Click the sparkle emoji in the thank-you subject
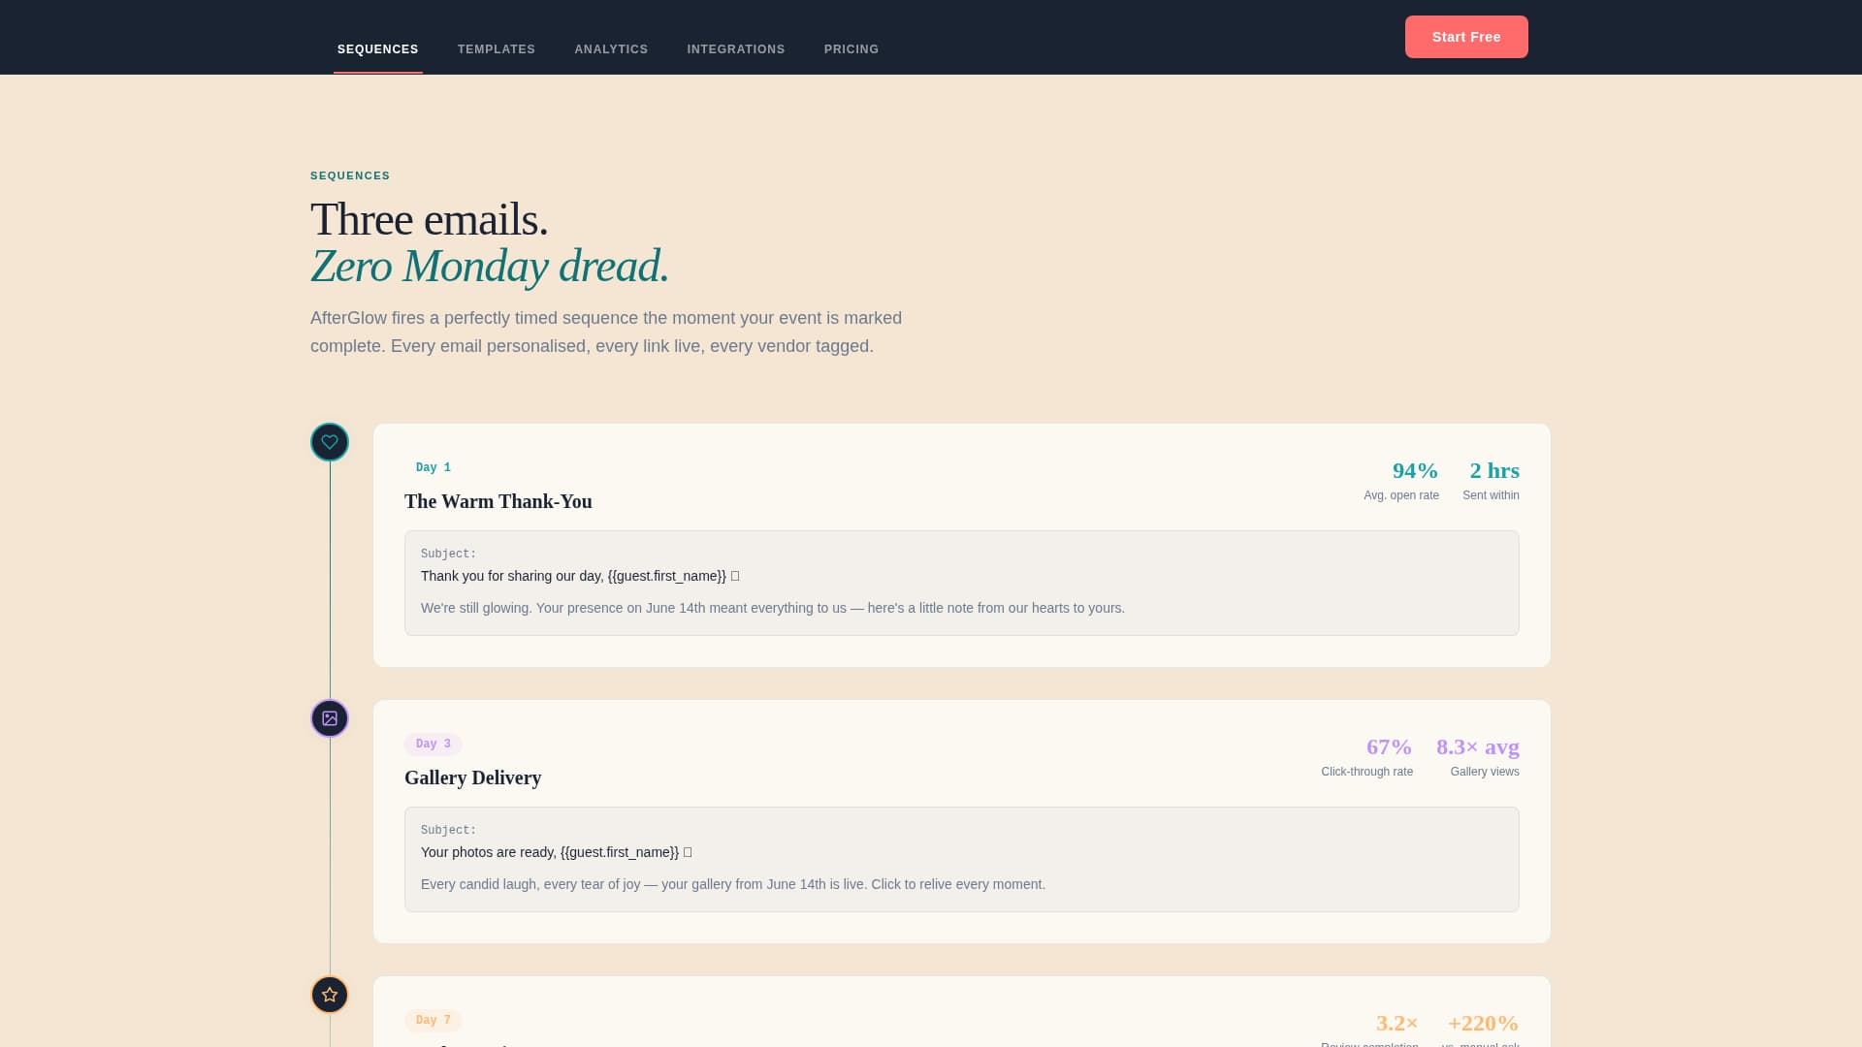Screen dimensions: 1862x1047 (x=735, y=575)
